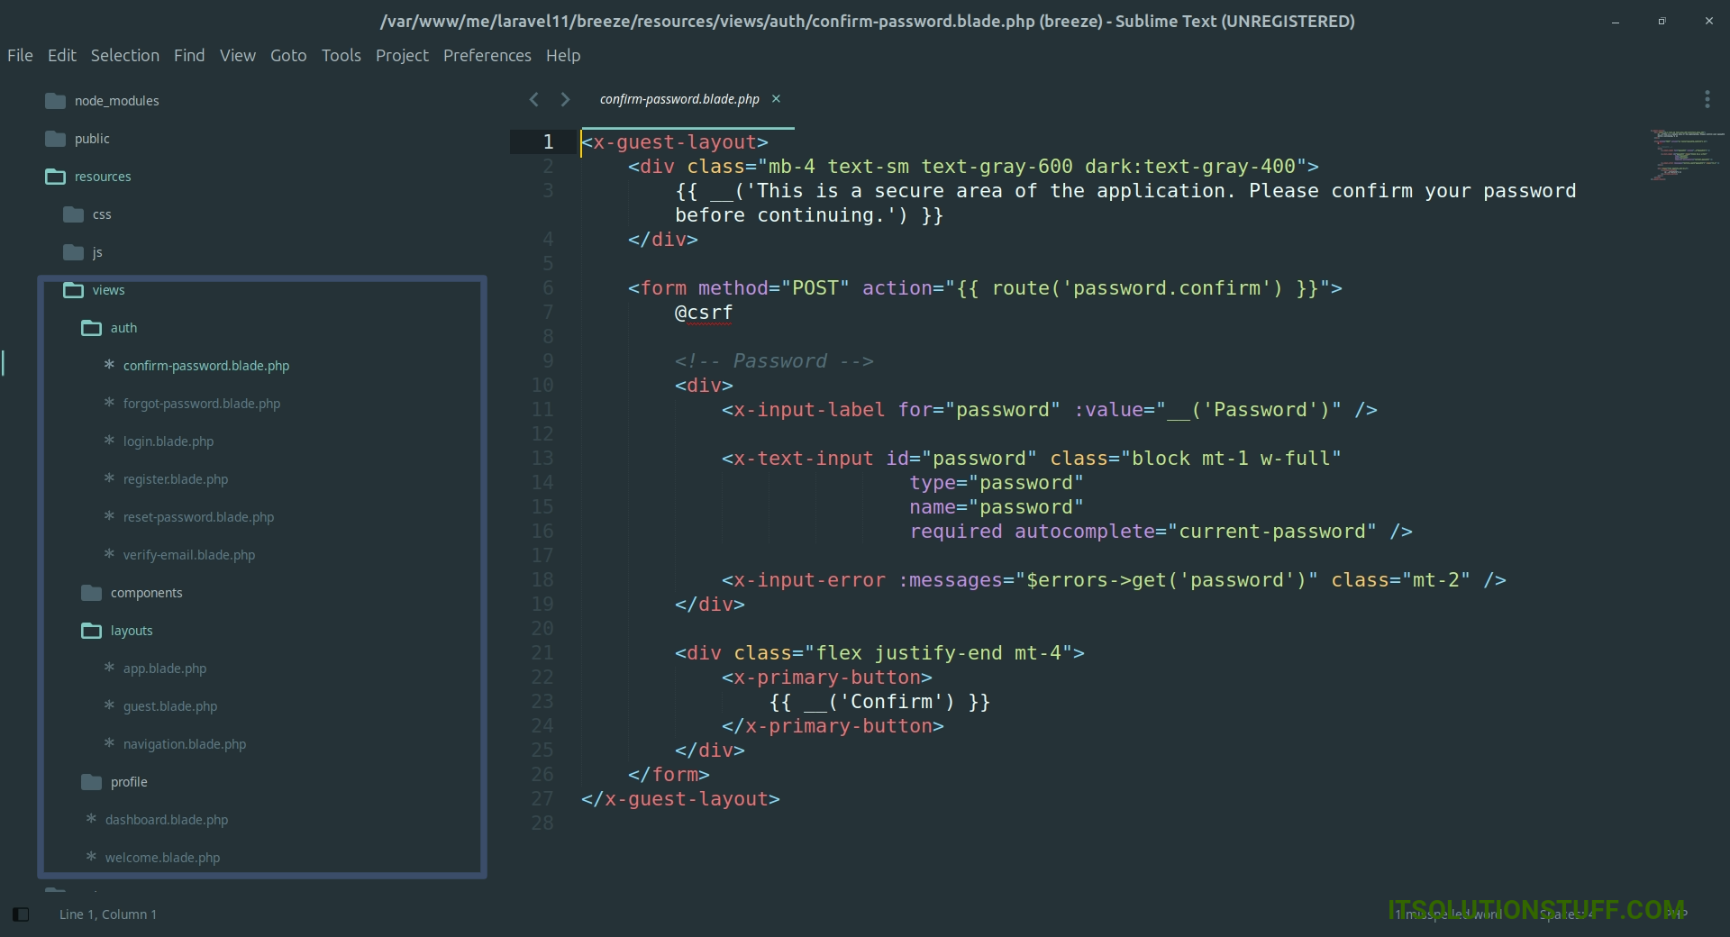
Task: Open the Goto menu
Action: pyautogui.click(x=288, y=56)
